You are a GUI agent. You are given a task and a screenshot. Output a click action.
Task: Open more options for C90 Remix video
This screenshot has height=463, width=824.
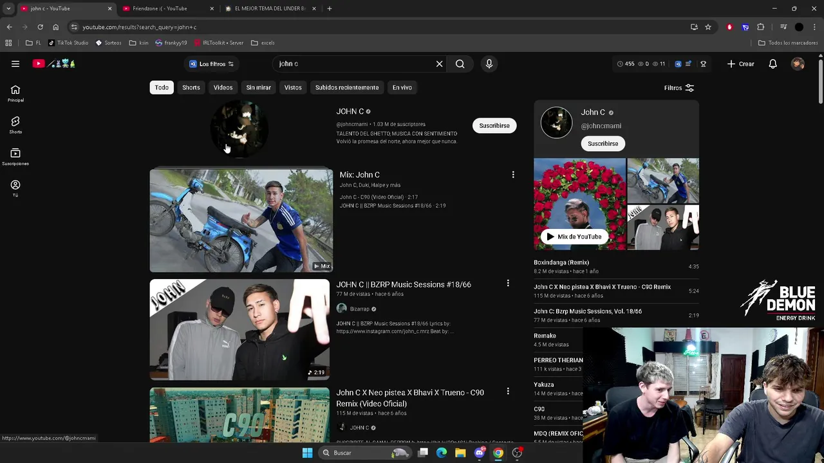point(508,391)
